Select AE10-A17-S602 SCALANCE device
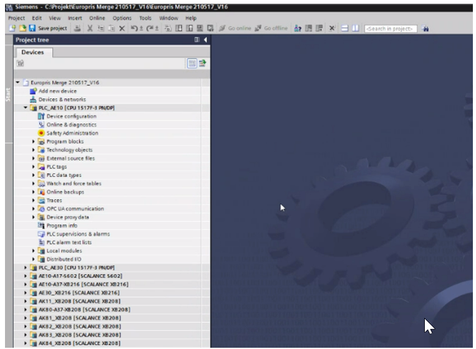The image size is (476, 349). (x=80, y=276)
